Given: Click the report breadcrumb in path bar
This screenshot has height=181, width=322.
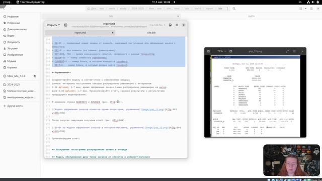Looking at the screenshot, I should pyautogui.click(x=210, y=9).
